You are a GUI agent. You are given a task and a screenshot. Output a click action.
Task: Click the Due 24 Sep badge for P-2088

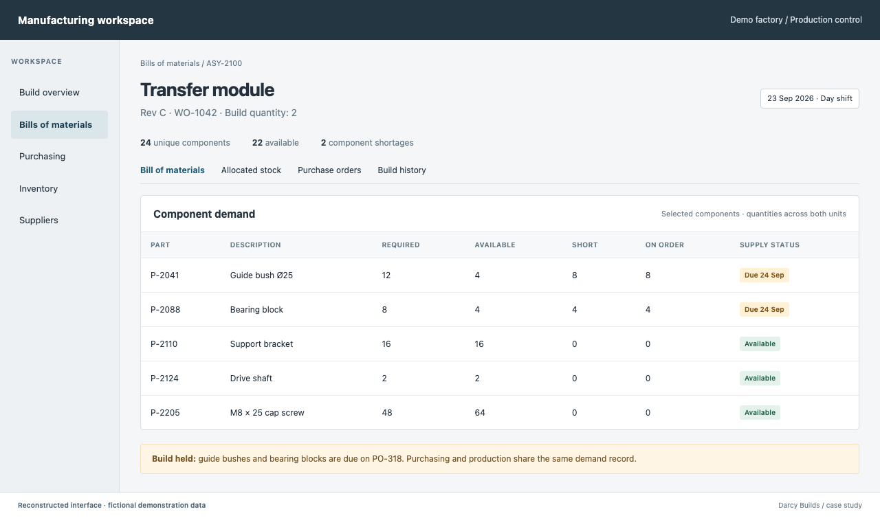(x=764, y=310)
